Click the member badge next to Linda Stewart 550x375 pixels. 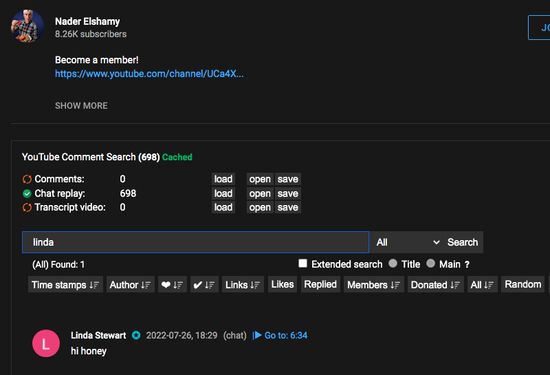coord(136,335)
